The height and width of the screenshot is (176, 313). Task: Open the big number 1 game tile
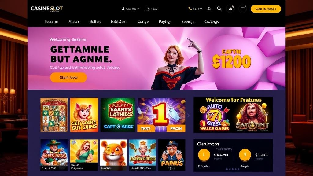pyautogui.click(x=161, y=115)
